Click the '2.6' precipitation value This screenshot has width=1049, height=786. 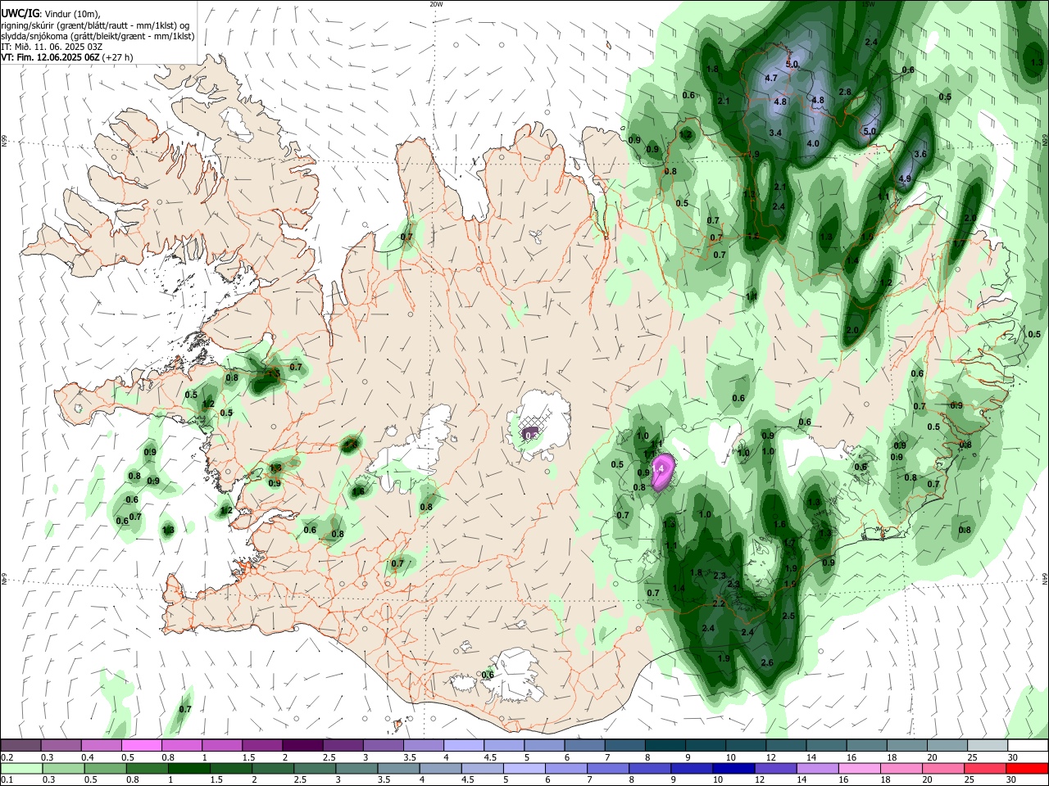[767, 662]
